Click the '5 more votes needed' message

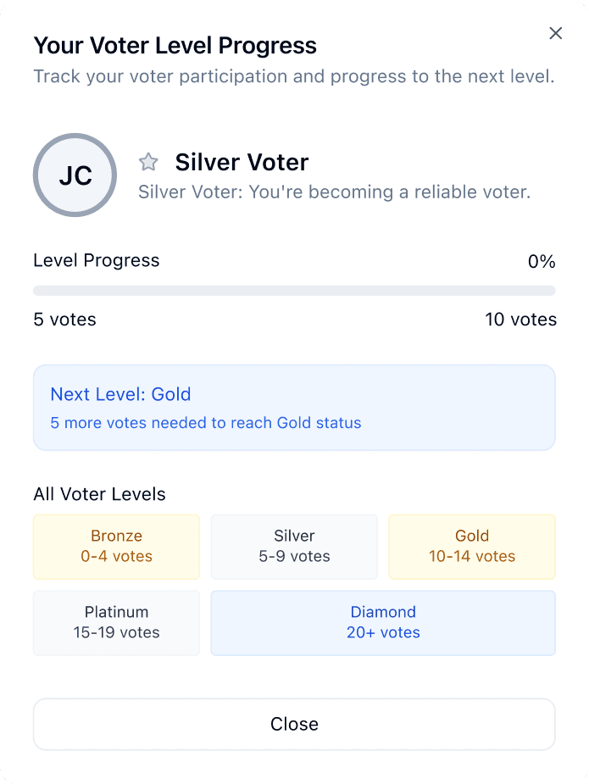(x=206, y=423)
